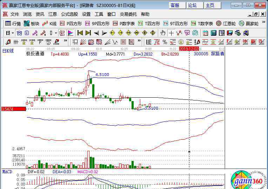Jump to last bar arrow
This screenshot has height=189, width=268.
point(88,33)
